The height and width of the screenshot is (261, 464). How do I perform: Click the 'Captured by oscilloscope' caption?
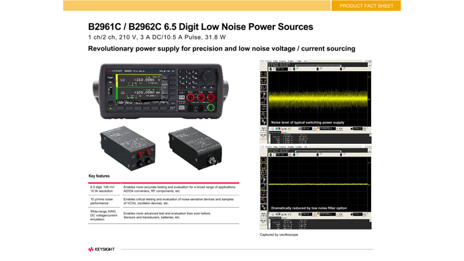[279, 235]
